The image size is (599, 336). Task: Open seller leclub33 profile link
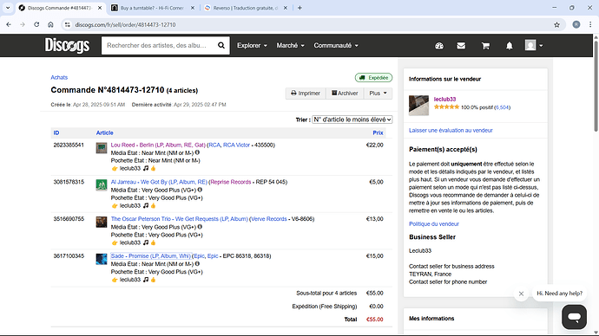click(x=444, y=99)
